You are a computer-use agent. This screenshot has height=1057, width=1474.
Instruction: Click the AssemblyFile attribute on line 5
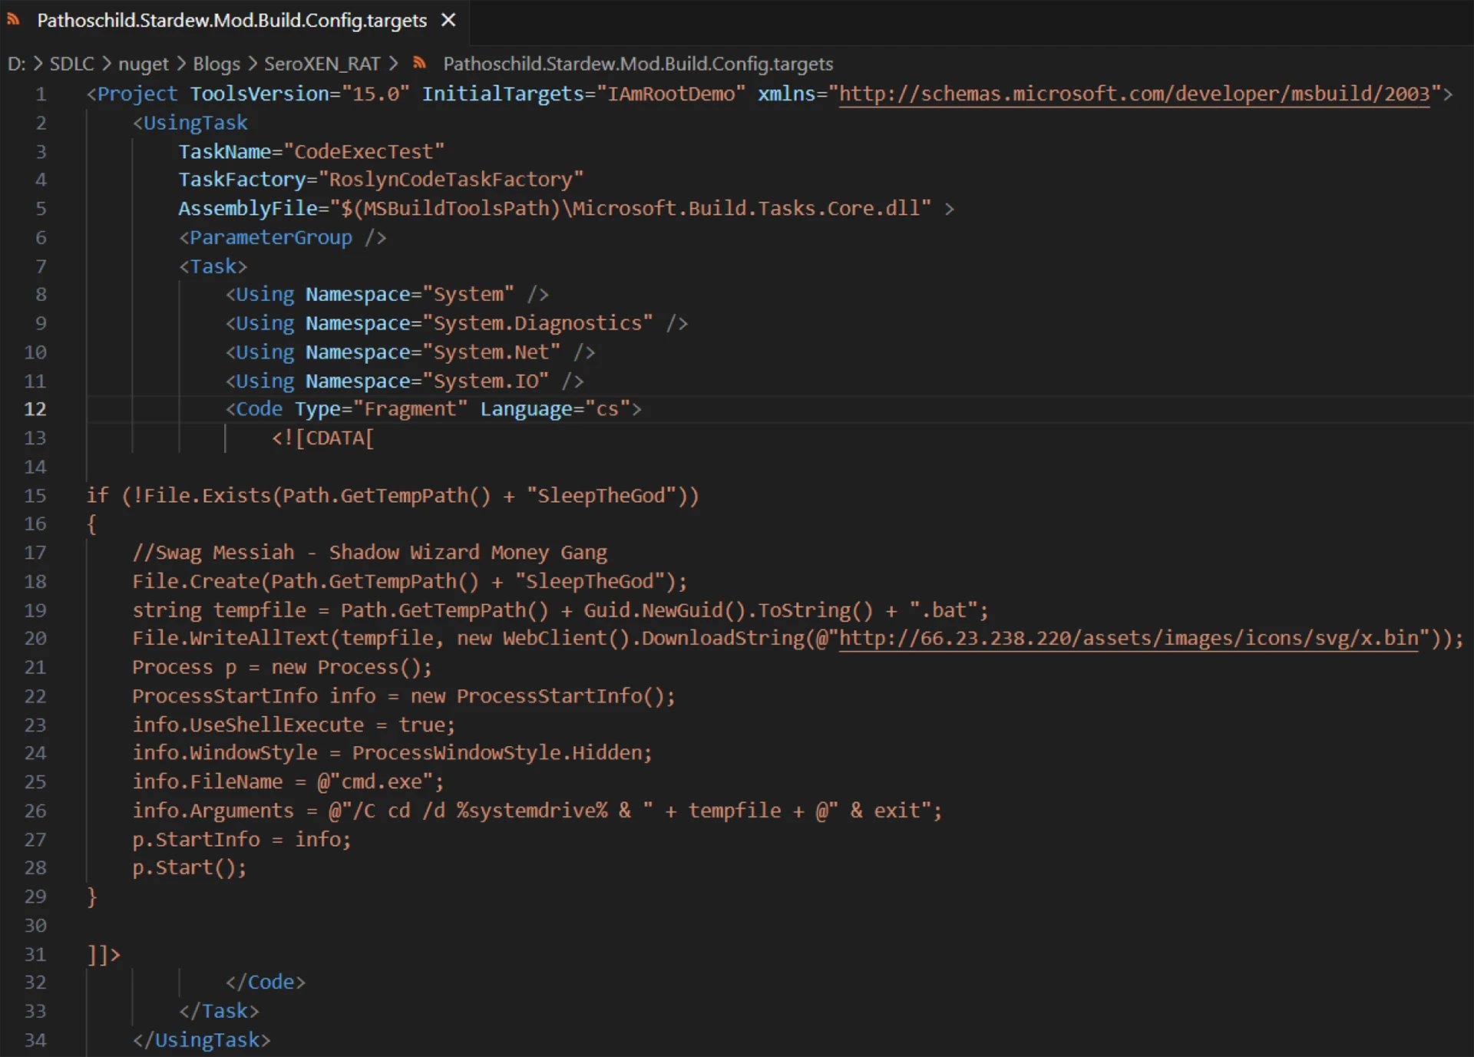[x=555, y=209]
